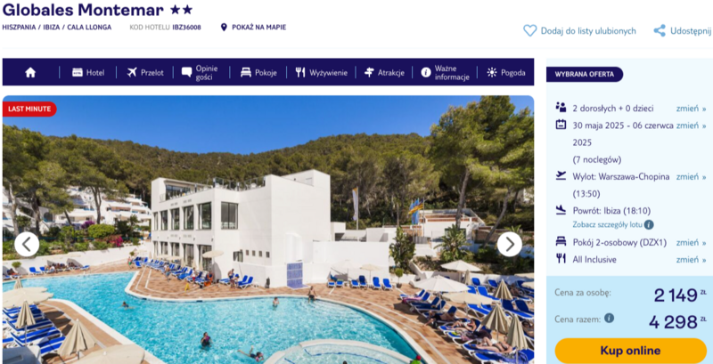
Task: Click the Kup online button
Action: pyautogui.click(x=630, y=351)
